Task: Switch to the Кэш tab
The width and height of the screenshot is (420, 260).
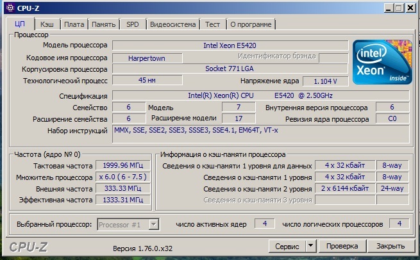Action: click(47, 24)
